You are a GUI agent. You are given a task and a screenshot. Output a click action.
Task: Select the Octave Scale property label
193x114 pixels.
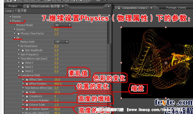(x=37, y=105)
